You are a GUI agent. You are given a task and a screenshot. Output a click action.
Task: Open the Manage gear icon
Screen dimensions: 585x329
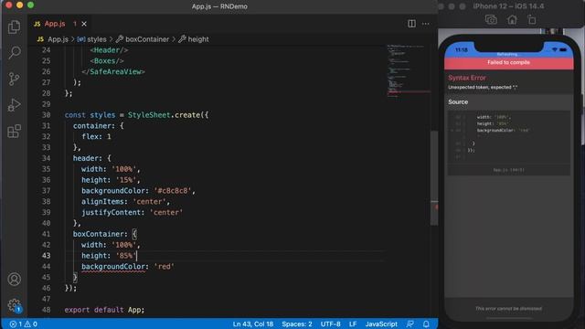coord(15,305)
